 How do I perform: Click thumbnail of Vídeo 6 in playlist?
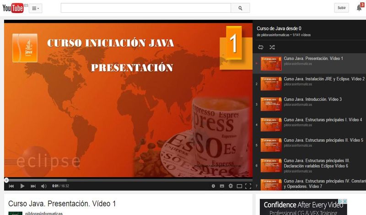(271, 166)
